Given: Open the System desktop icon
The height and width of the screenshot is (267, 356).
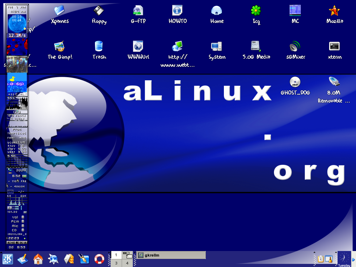Looking at the screenshot, I should [217, 46].
